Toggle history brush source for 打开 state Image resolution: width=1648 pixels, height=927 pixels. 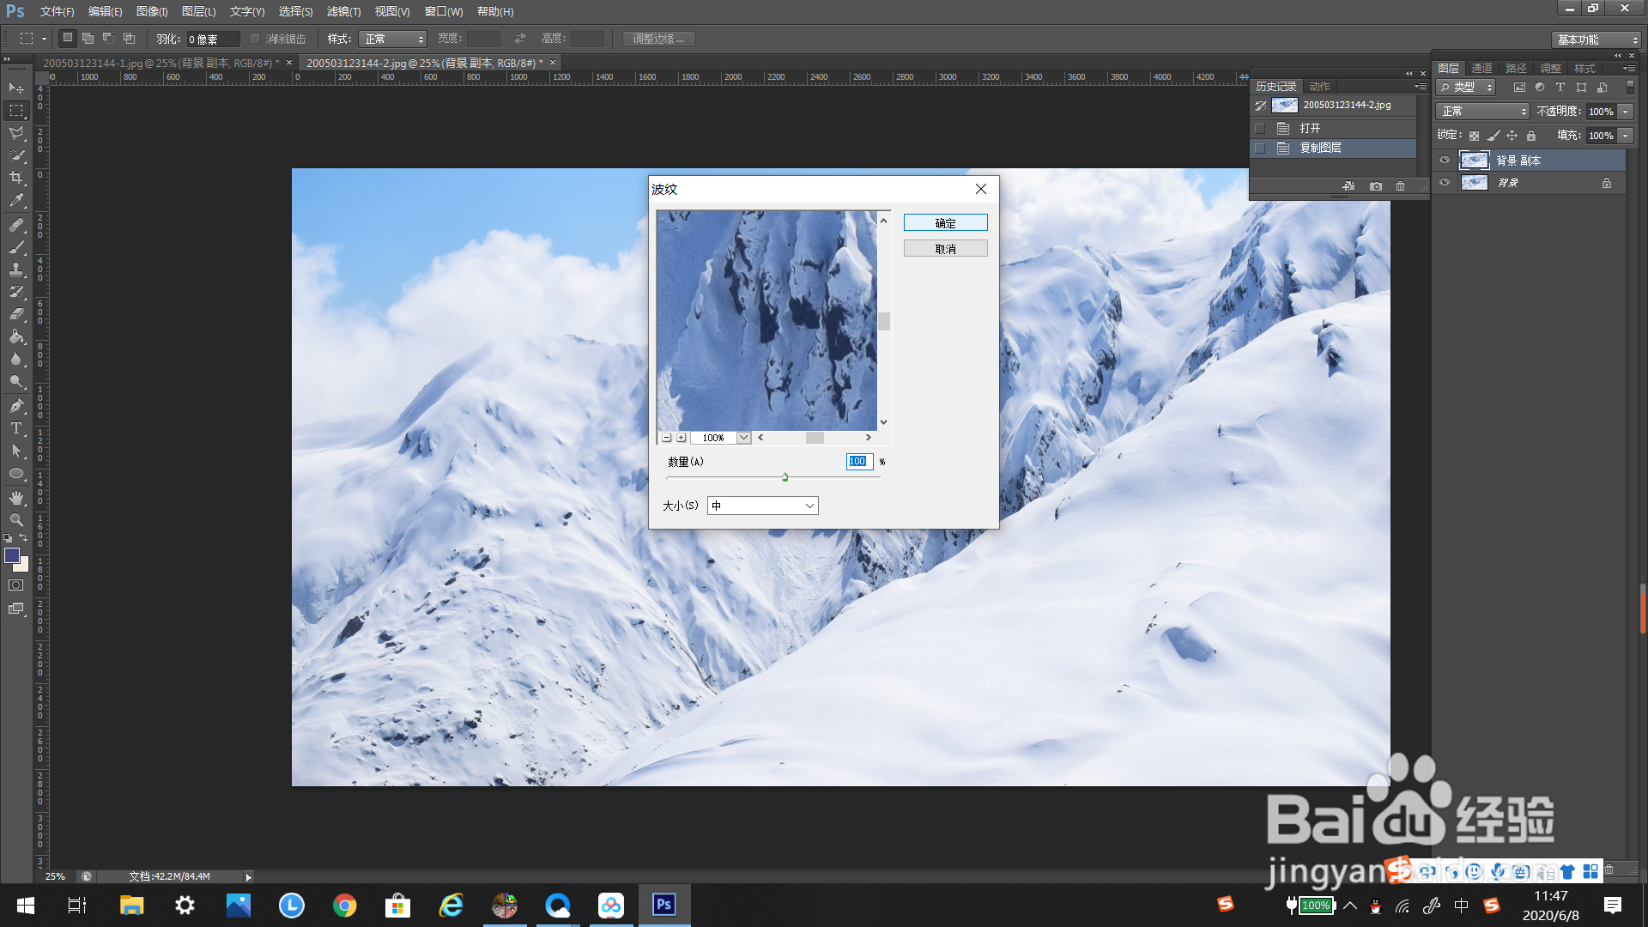click(x=1260, y=129)
